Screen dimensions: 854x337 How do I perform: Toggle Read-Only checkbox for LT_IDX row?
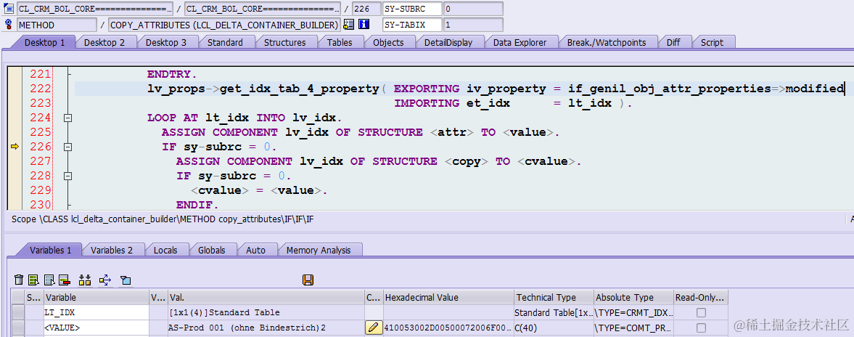coord(702,312)
